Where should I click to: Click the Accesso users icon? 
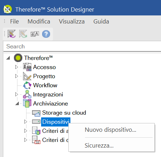pos(27,67)
